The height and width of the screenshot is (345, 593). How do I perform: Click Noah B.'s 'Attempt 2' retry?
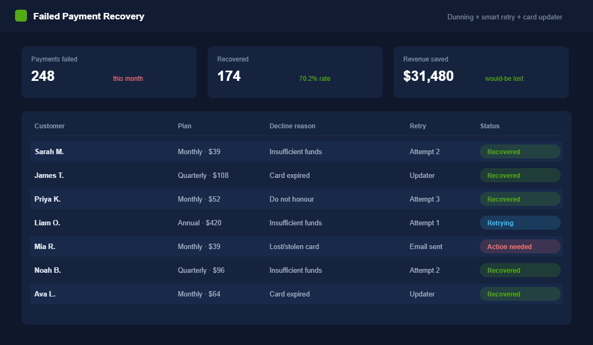point(425,271)
